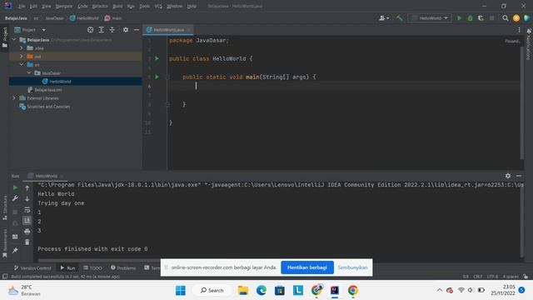Click editor vertical scrollbar
The image size is (533, 300).
click(522, 102)
